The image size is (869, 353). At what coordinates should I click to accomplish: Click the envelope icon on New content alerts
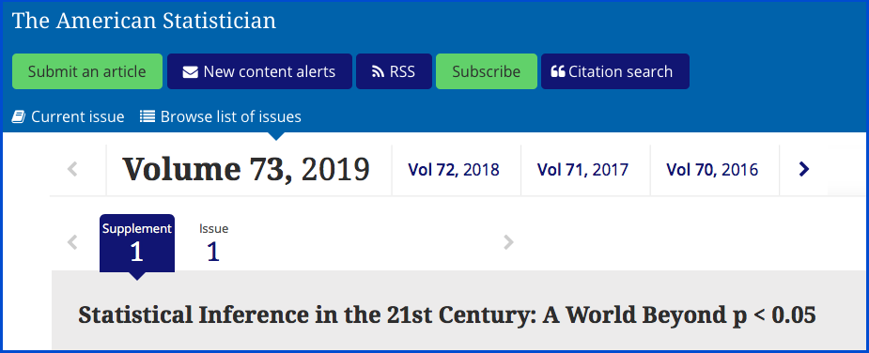click(x=190, y=72)
